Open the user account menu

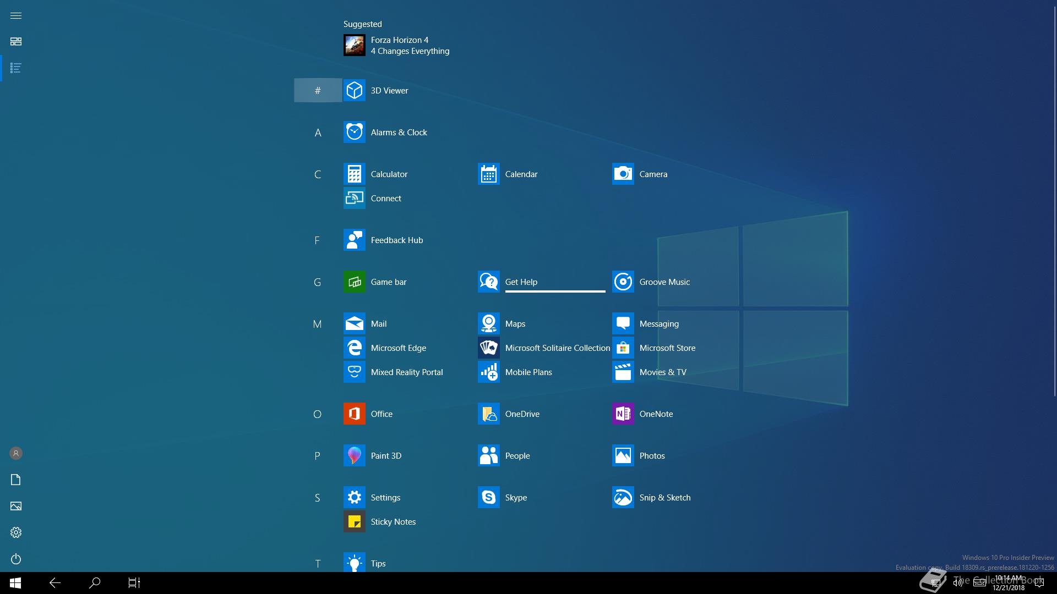pyautogui.click(x=16, y=453)
